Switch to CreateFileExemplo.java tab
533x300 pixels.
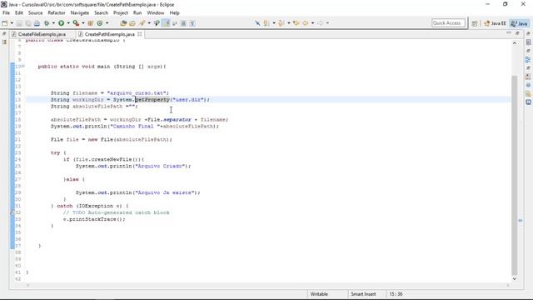[42, 34]
